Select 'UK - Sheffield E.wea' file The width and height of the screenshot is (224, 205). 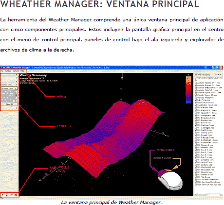click(205, 175)
